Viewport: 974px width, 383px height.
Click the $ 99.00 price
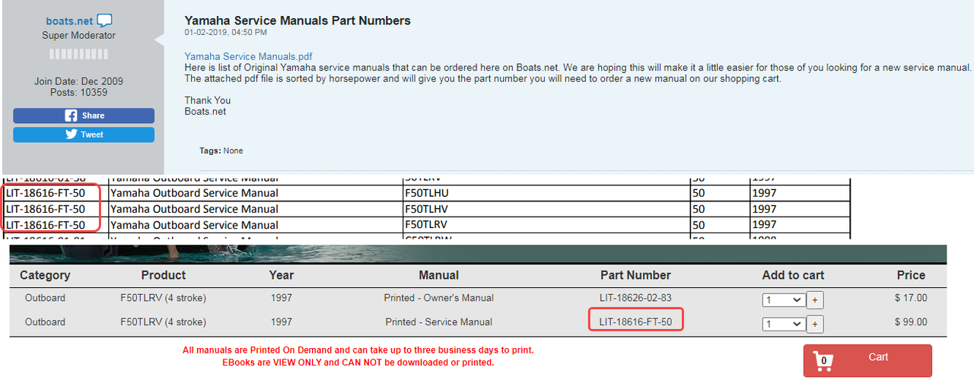coord(912,322)
